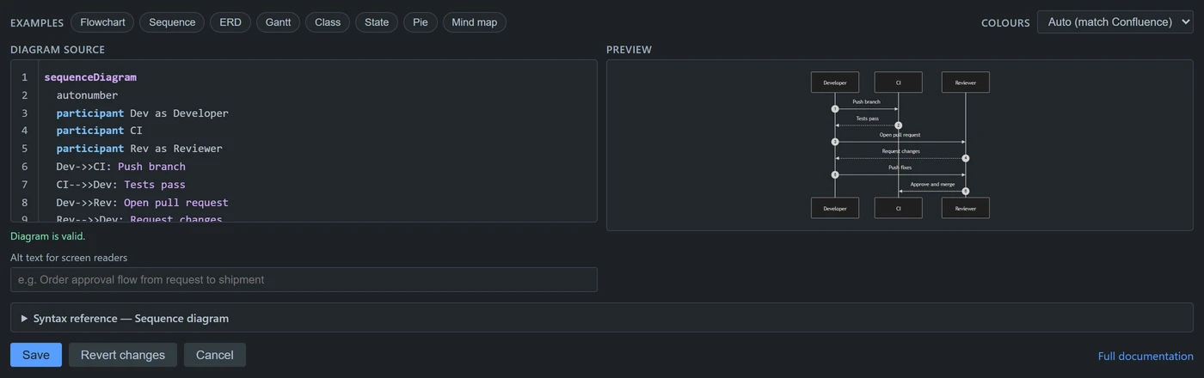Click the 'Dev->>CI: Push branch' line

[x=121, y=167]
